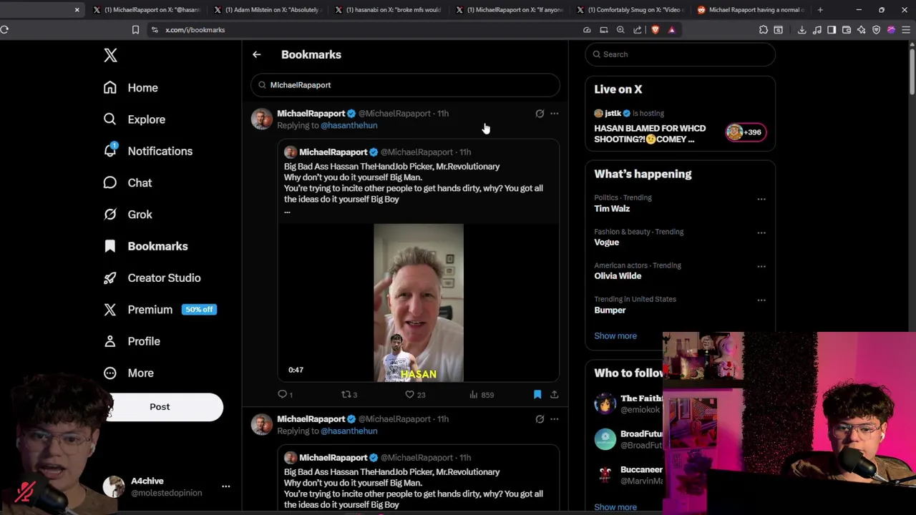This screenshot has width=916, height=515.
Task: Open the More menu in the sidebar
Action: point(140,373)
